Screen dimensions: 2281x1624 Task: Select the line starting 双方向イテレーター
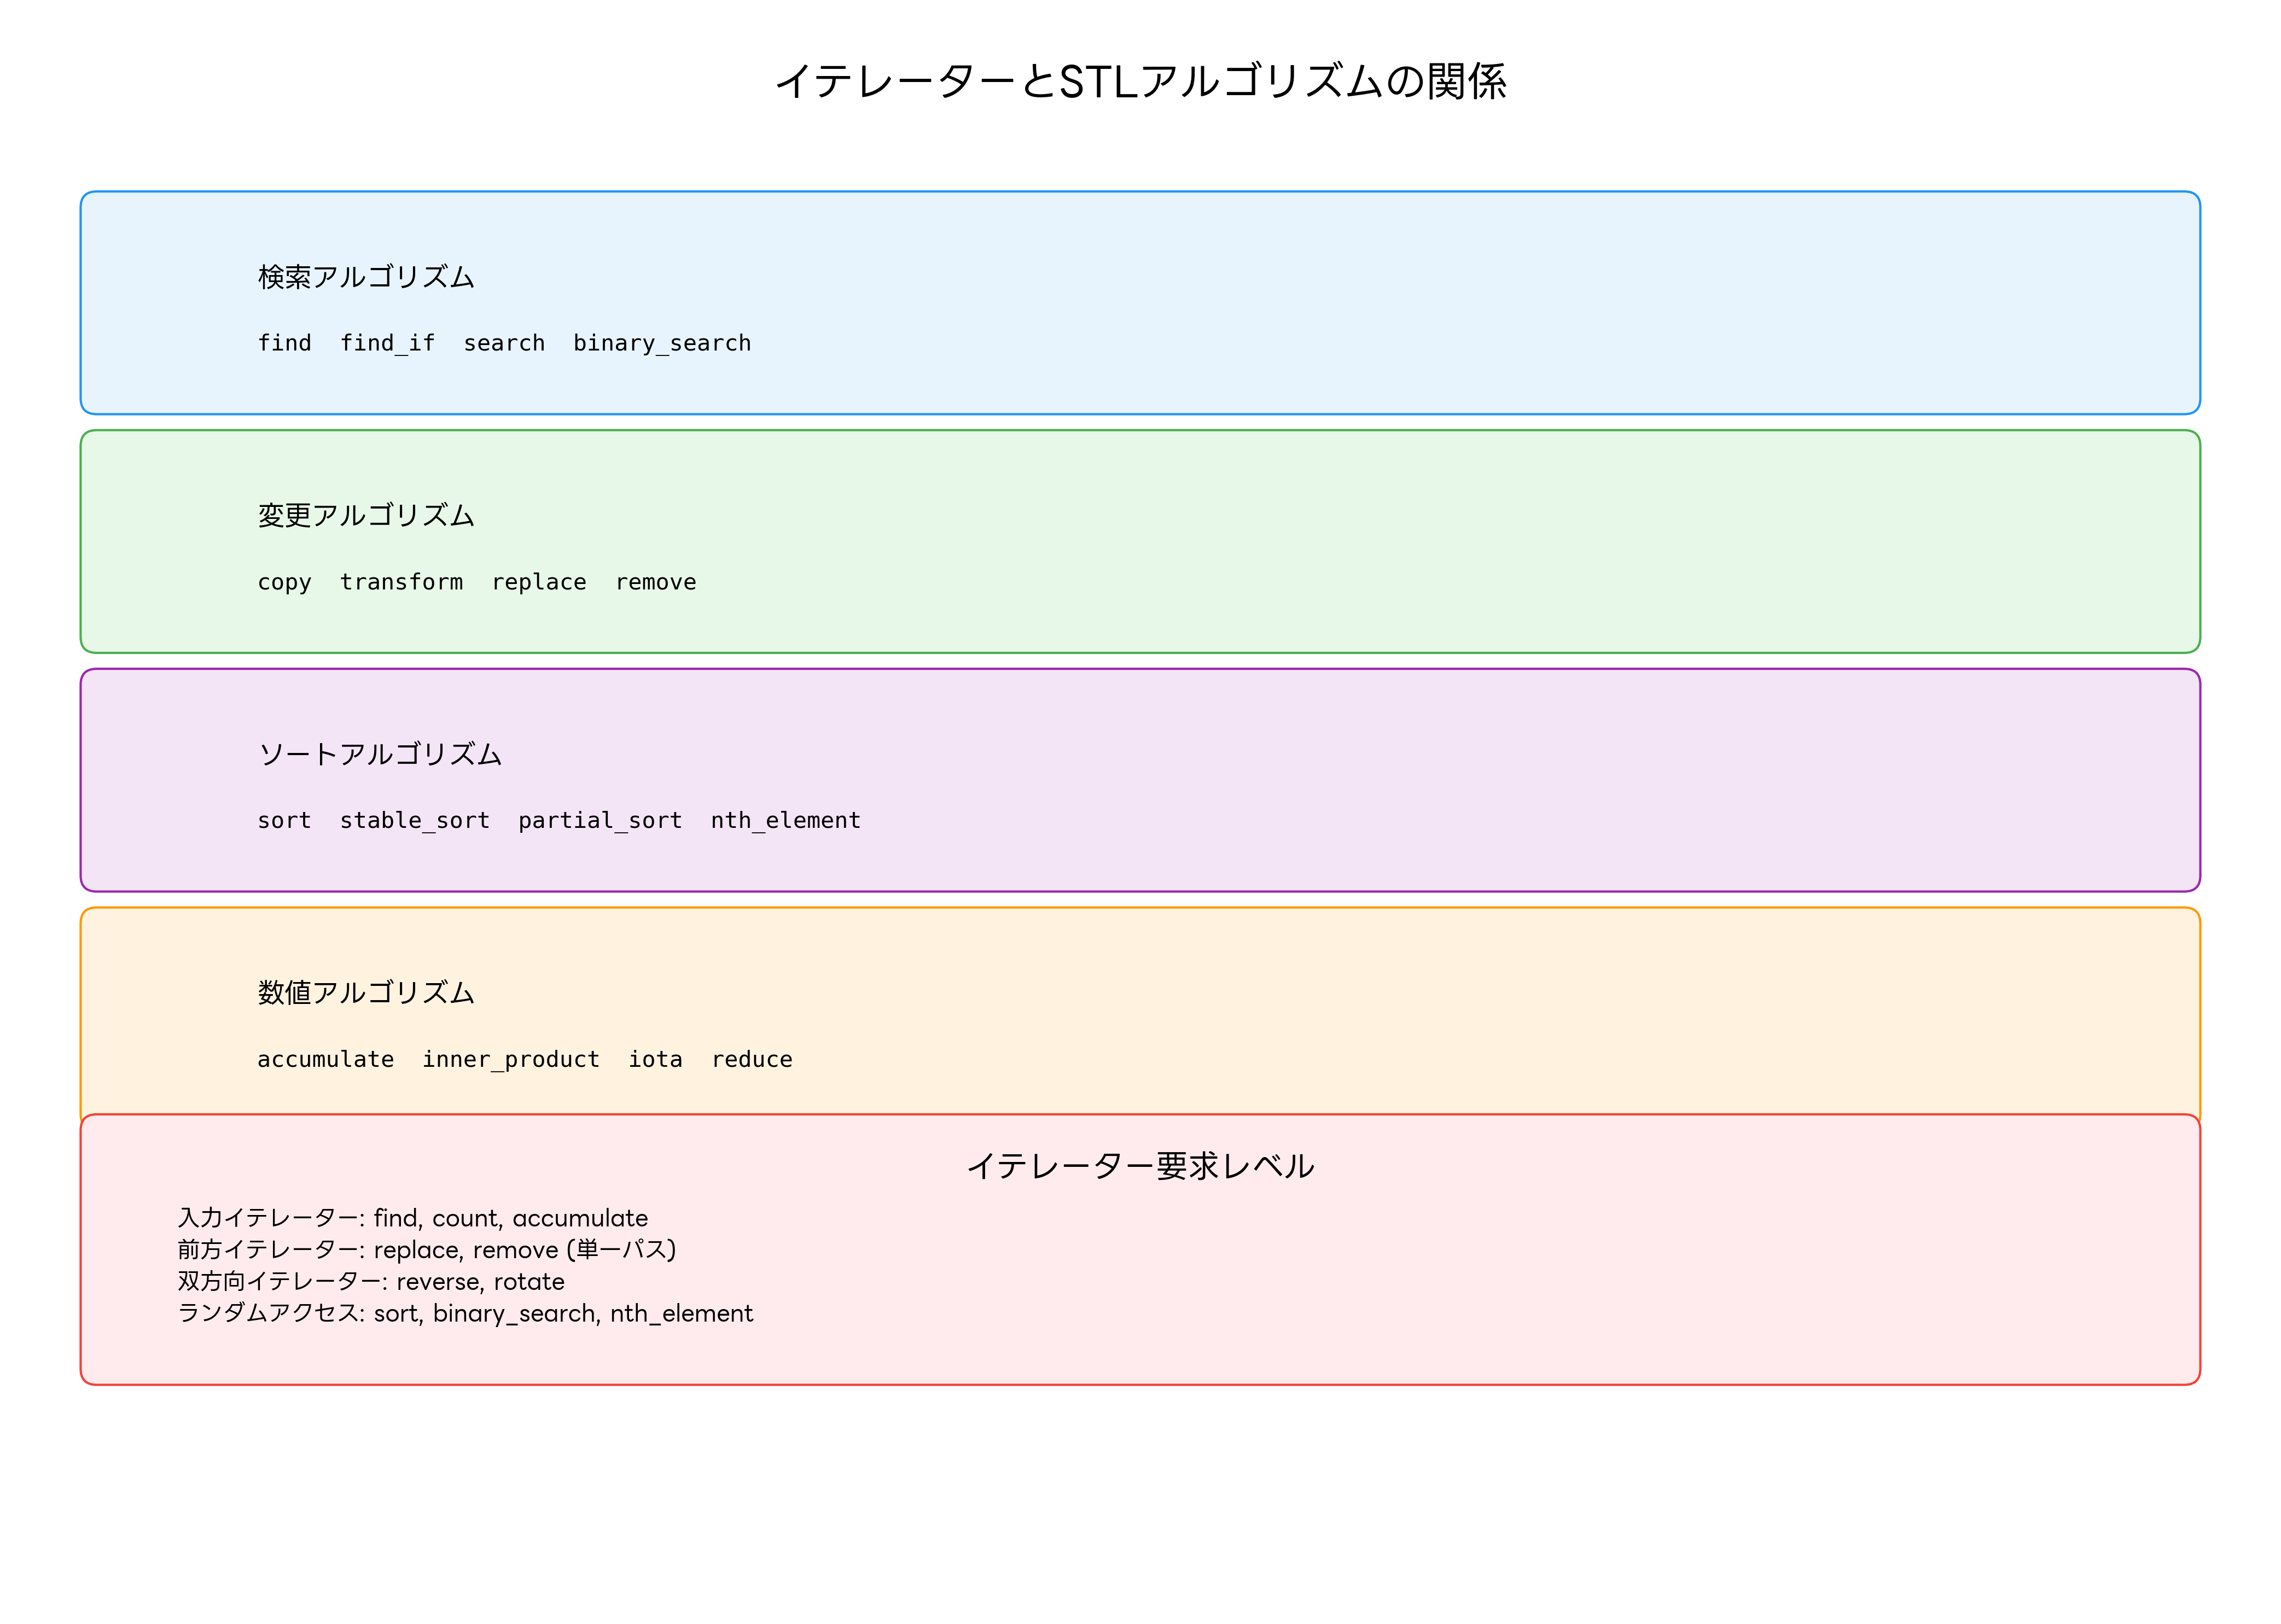[371, 1282]
